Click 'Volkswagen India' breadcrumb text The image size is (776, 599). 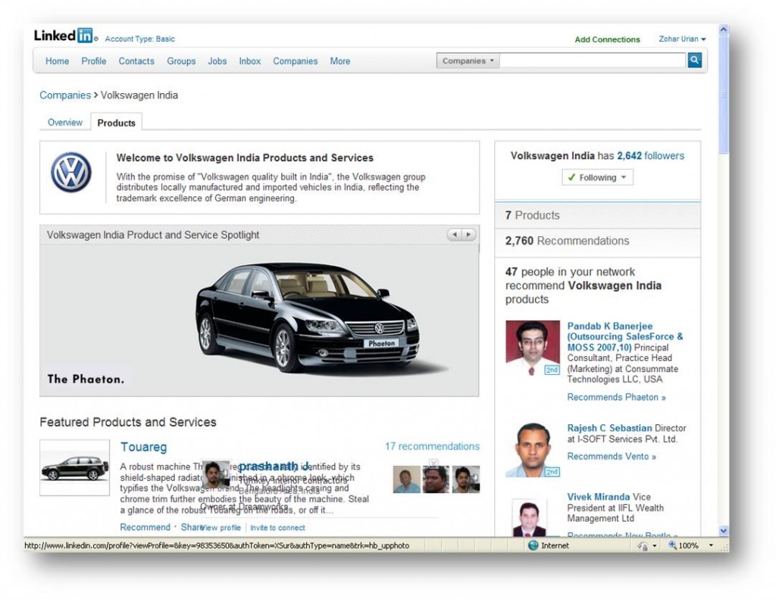pos(139,95)
